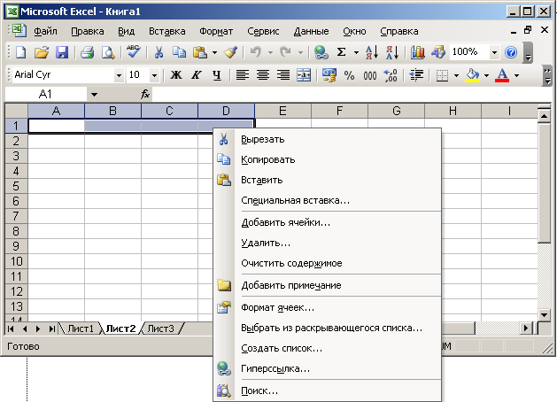Click the Redo arrow icon
This screenshot has height=402, width=557.
coord(285,52)
